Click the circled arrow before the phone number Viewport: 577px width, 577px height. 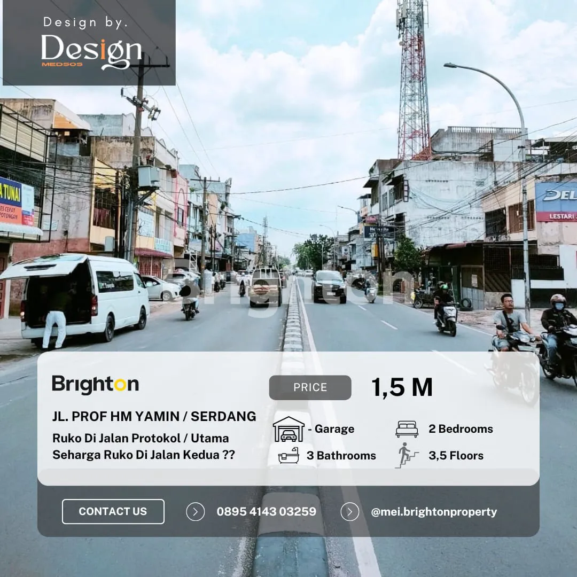pyautogui.click(x=196, y=512)
